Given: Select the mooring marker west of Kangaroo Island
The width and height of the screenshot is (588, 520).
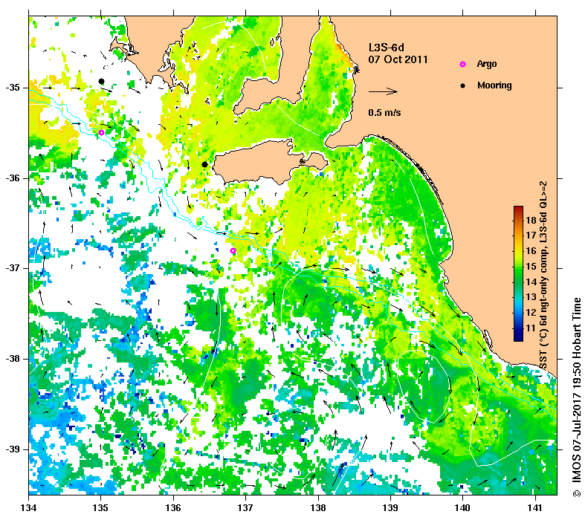Looking at the screenshot, I should point(204,164).
